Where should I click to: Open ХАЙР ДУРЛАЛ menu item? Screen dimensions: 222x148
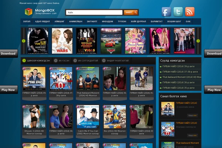pos(138,21)
